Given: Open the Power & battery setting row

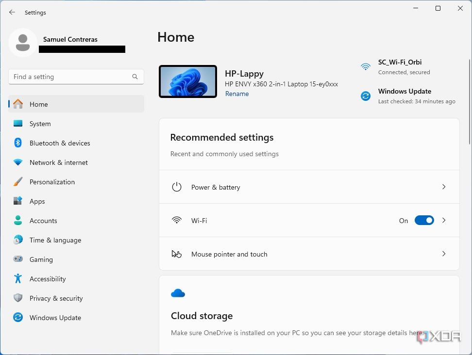Looking at the screenshot, I should [309, 187].
